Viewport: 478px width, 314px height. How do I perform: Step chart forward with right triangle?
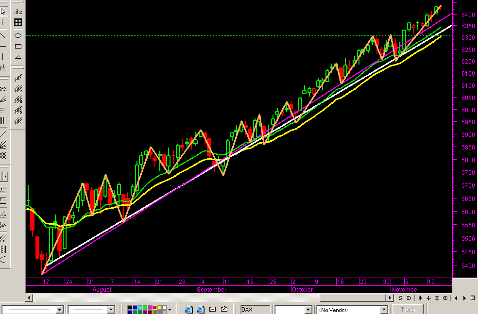[x=464, y=298]
